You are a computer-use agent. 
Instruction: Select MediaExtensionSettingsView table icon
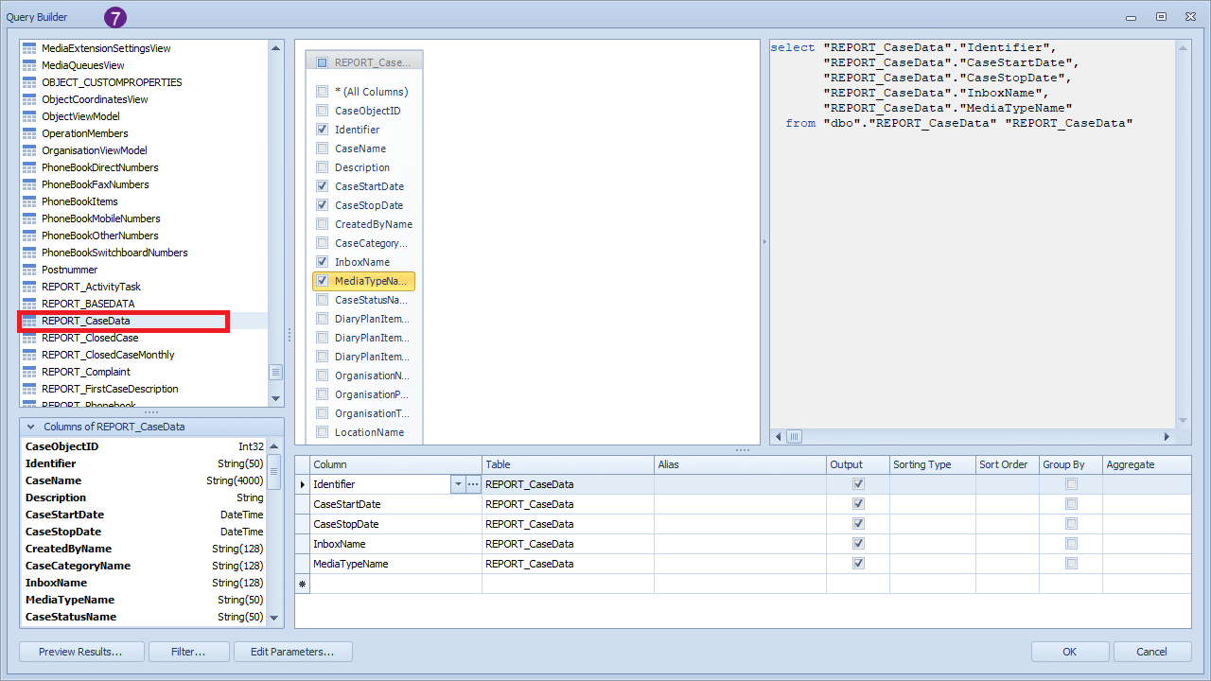[29, 48]
